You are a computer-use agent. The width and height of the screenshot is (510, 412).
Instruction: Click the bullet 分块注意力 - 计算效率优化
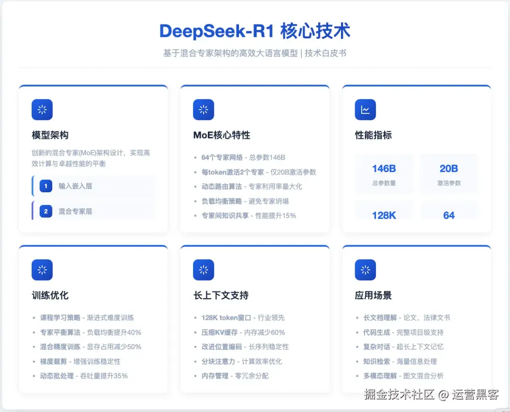(241, 361)
